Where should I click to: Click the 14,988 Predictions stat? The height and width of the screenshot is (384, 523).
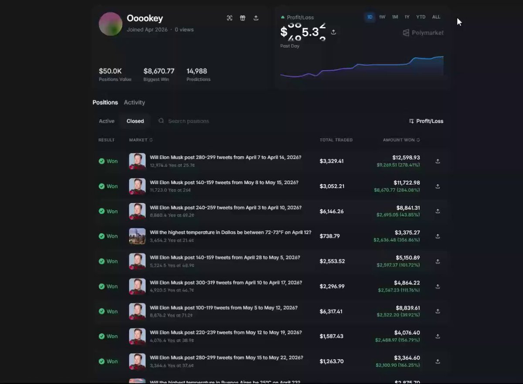click(197, 71)
